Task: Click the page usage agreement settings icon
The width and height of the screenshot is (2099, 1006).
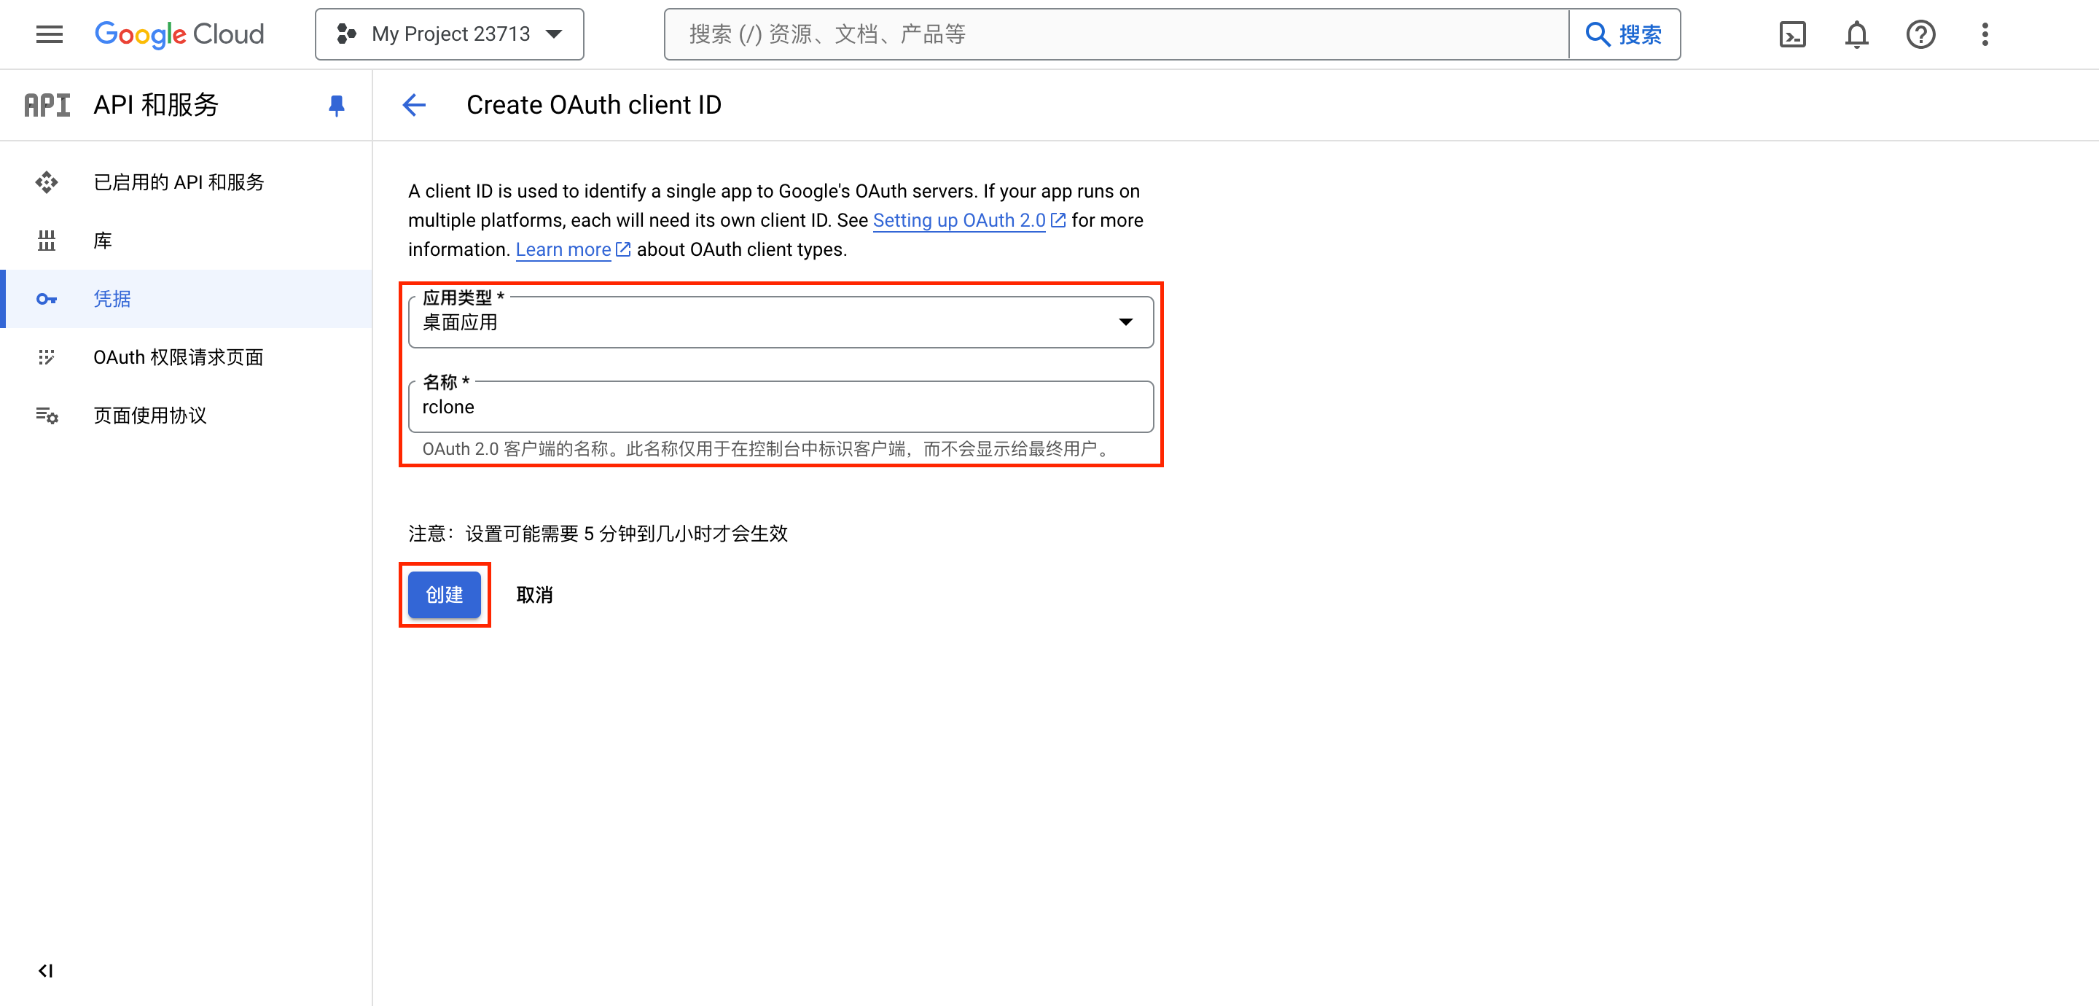Action: [47, 416]
